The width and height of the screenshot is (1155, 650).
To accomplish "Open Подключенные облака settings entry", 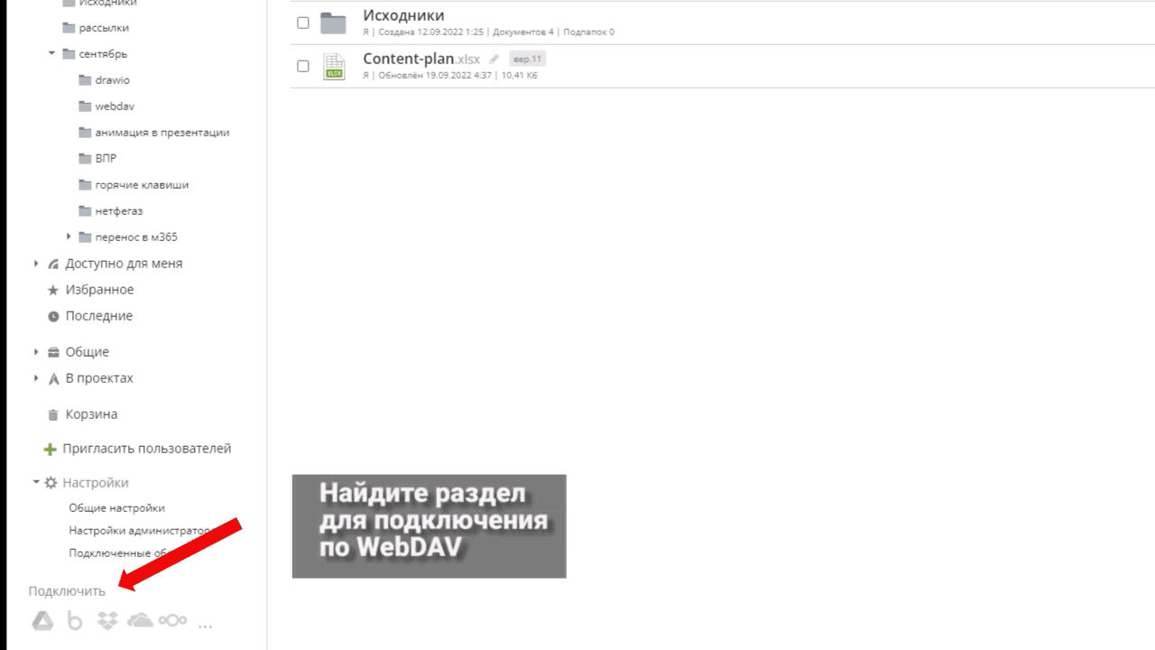I will click(122, 553).
